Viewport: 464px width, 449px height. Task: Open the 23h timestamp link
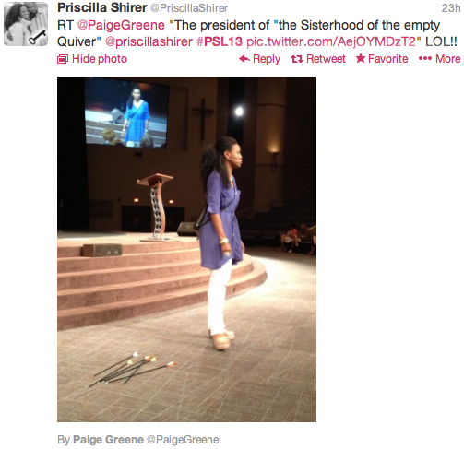tap(451, 8)
